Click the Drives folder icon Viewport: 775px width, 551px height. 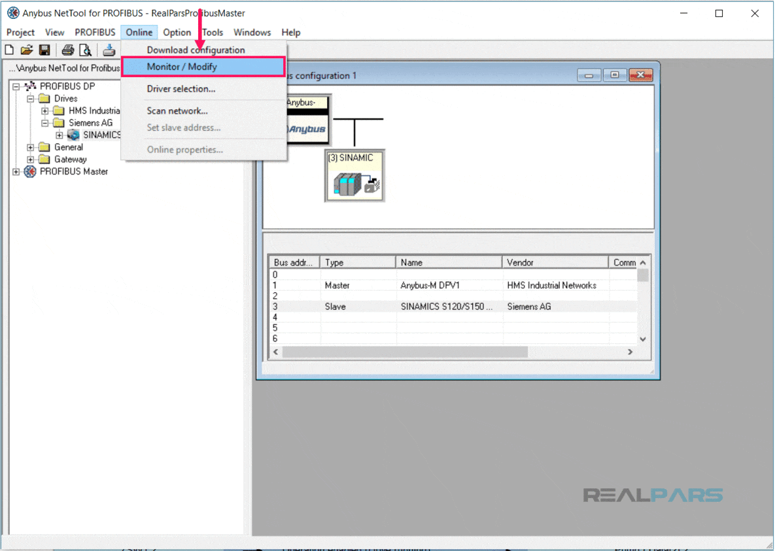[x=44, y=98]
